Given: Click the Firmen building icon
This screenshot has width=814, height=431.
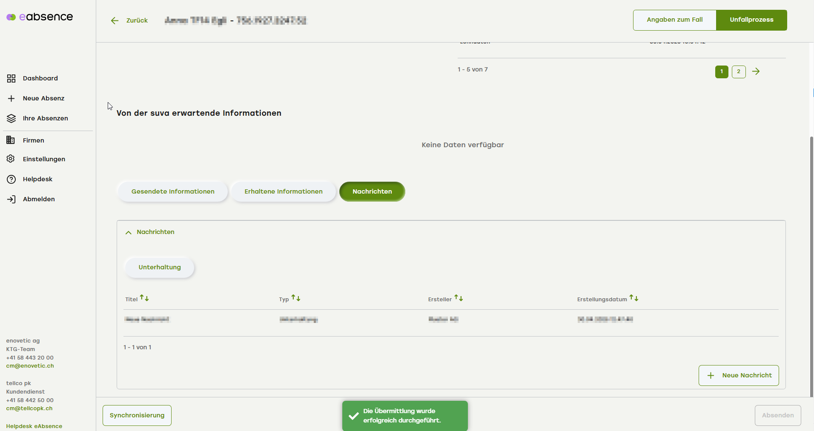Looking at the screenshot, I should pos(11,140).
